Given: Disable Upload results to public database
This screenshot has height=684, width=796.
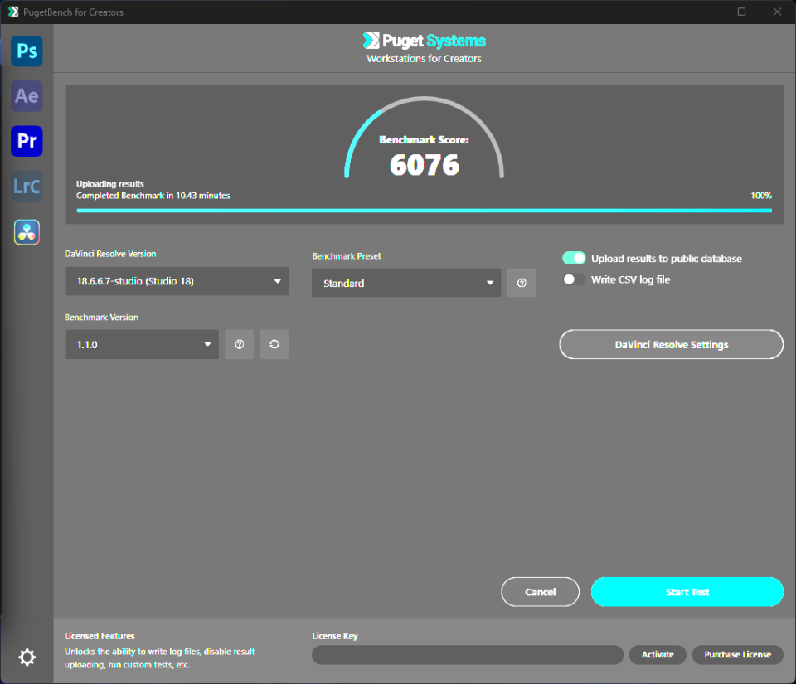Looking at the screenshot, I should (x=574, y=258).
